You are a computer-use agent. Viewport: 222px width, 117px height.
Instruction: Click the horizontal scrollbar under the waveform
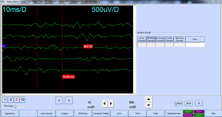tap(69, 95)
